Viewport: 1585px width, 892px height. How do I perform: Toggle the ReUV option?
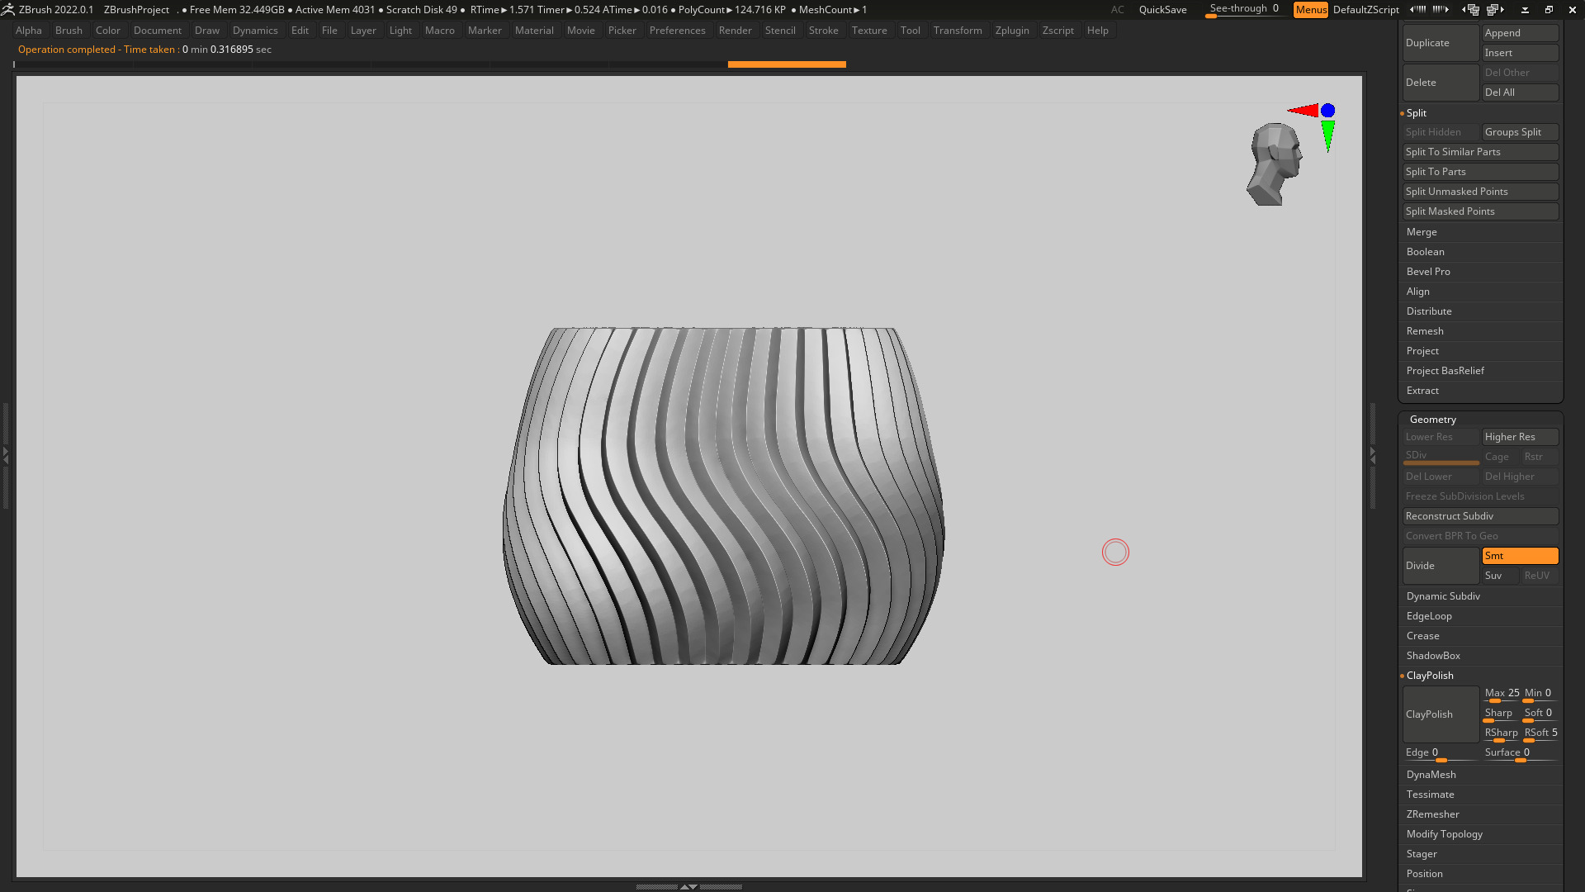point(1540,576)
